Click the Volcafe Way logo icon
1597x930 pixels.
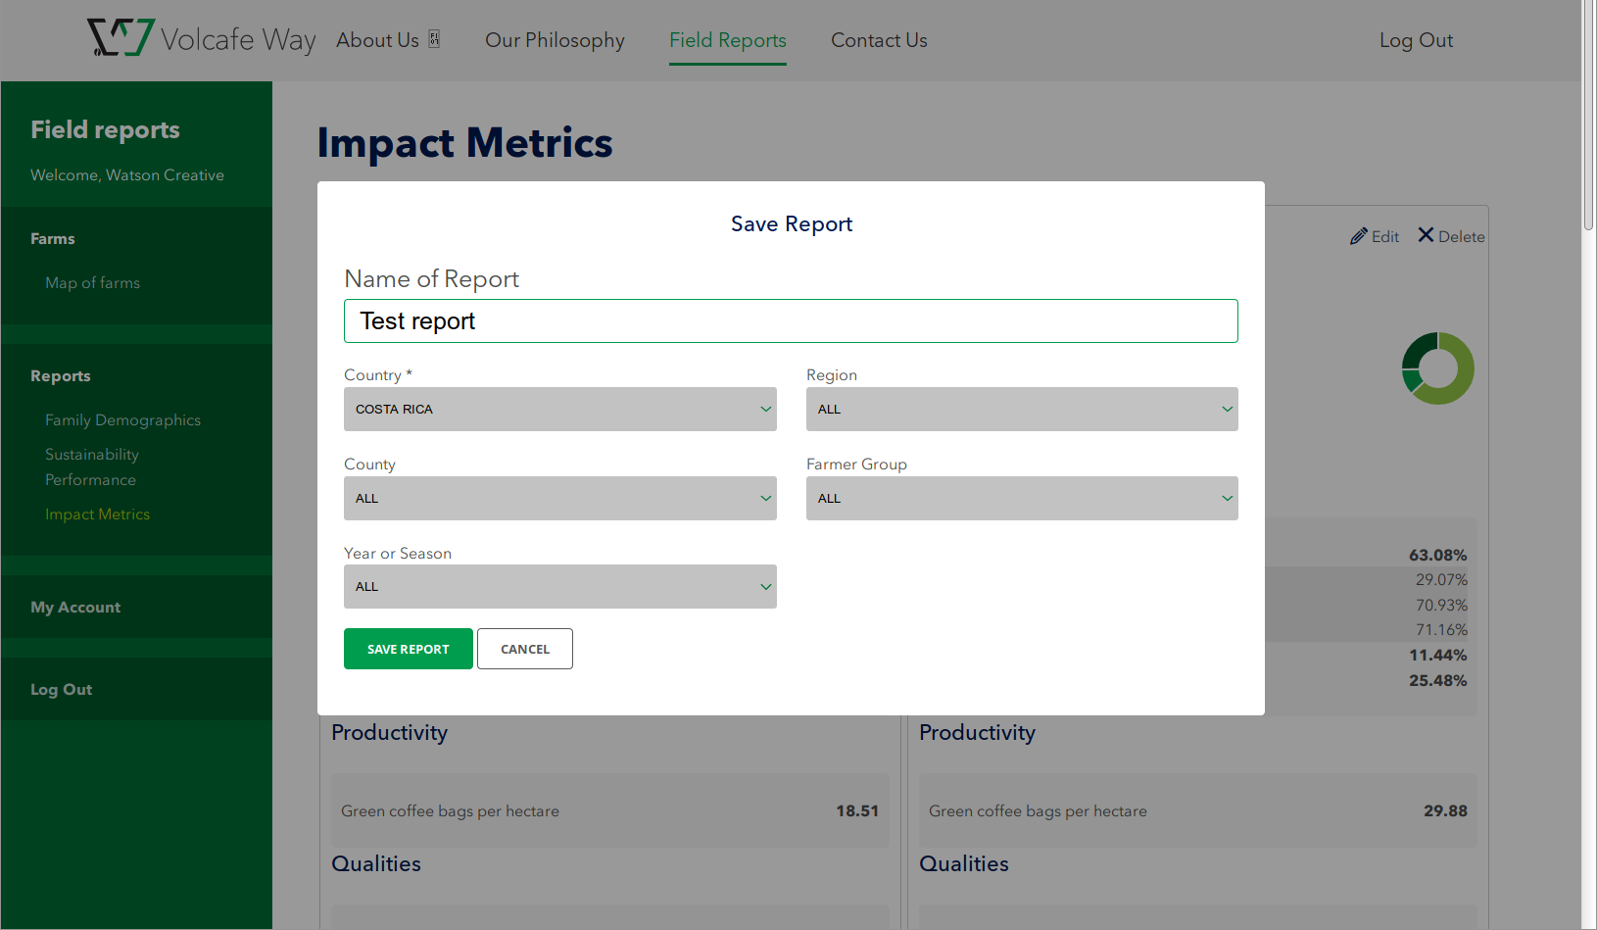point(121,38)
